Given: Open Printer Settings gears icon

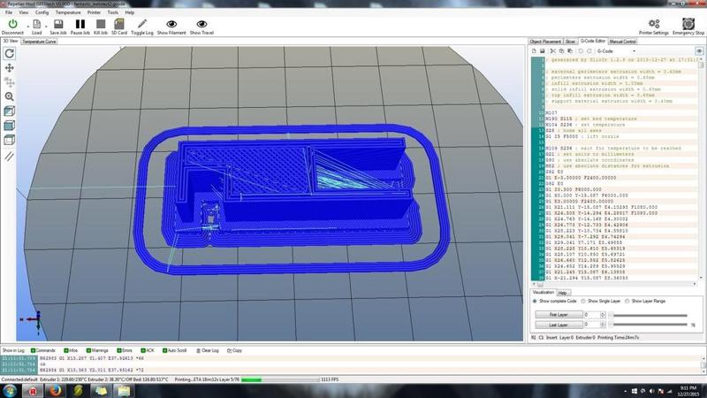Looking at the screenshot, I should click(654, 24).
